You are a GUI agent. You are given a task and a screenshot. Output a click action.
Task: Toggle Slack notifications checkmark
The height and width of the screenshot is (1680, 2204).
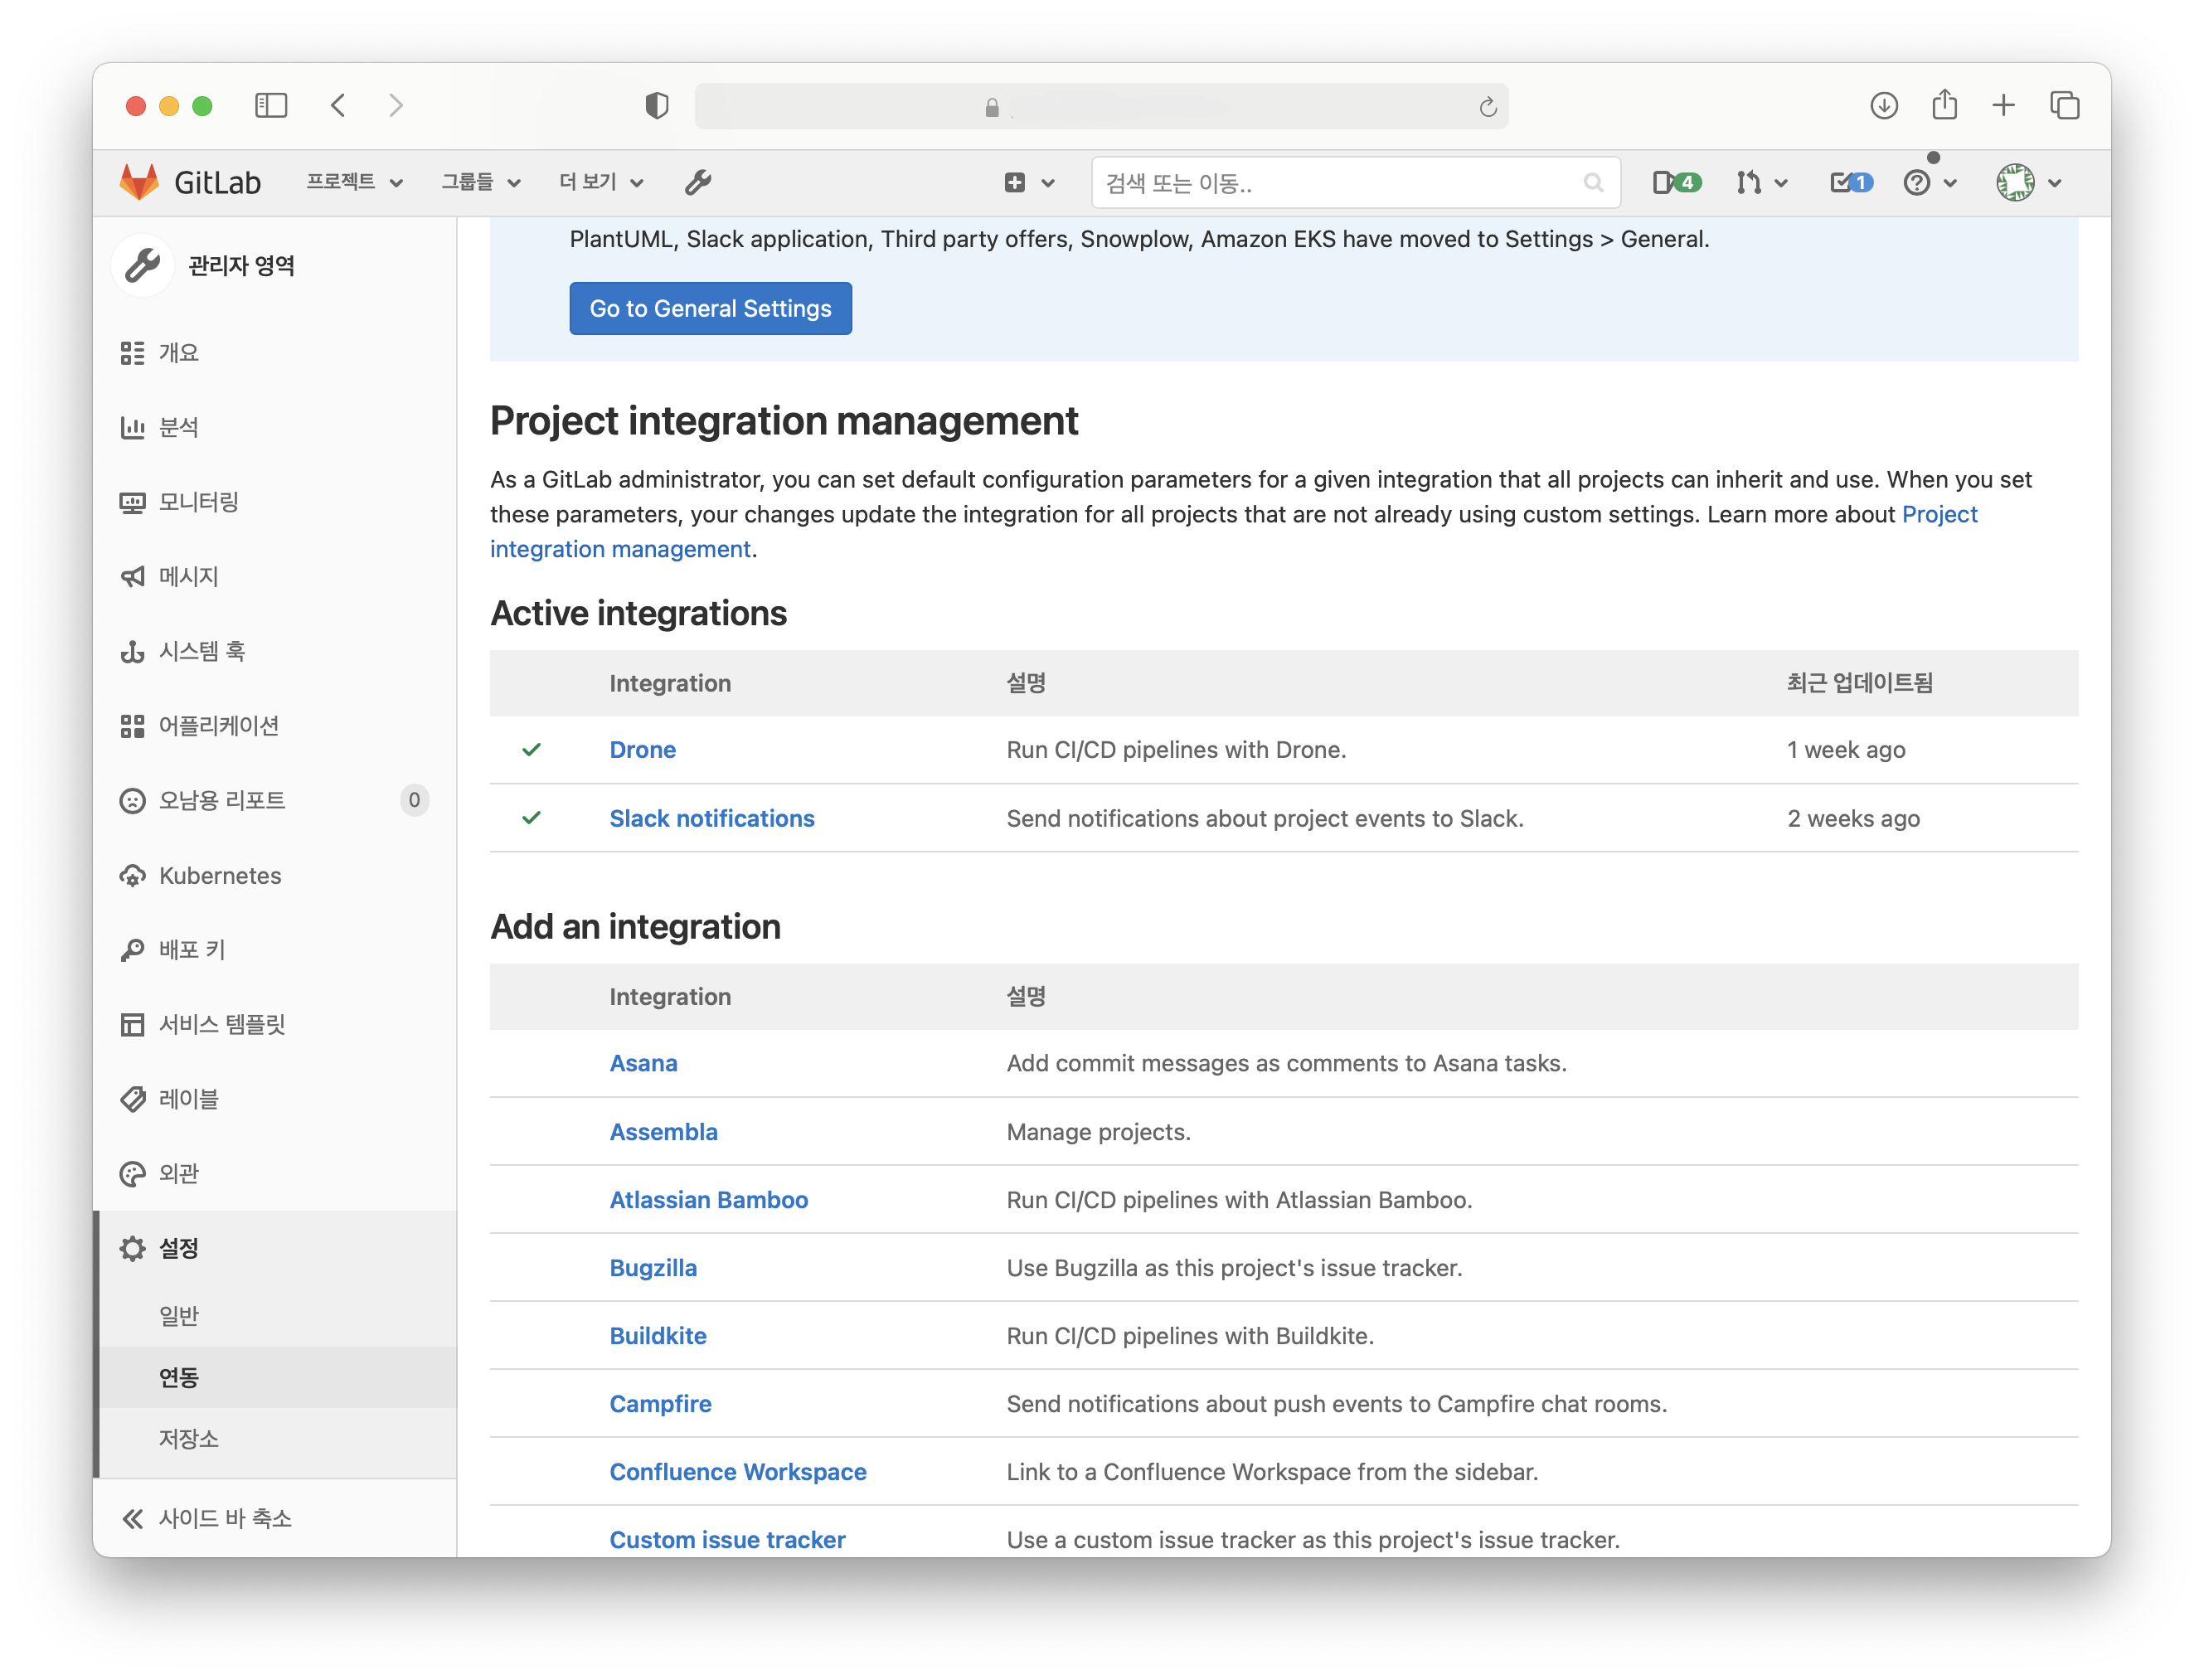533,817
